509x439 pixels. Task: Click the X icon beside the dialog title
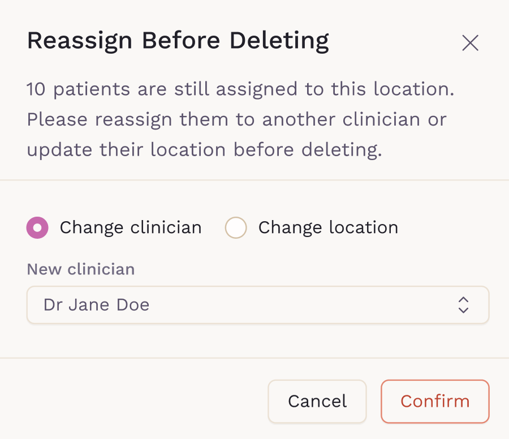[x=470, y=43]
